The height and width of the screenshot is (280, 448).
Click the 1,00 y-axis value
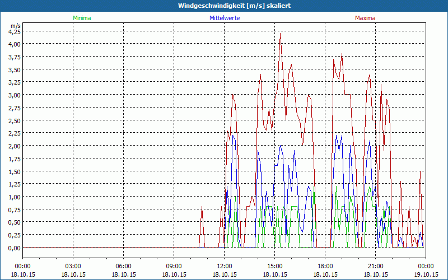[x=15, y=197]
